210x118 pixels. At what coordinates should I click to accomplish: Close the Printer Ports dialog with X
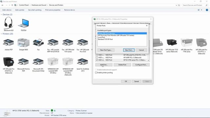[x=147, y=26]
